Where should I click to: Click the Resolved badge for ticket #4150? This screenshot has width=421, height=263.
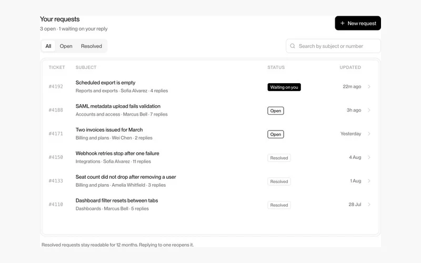click(279, 158)
